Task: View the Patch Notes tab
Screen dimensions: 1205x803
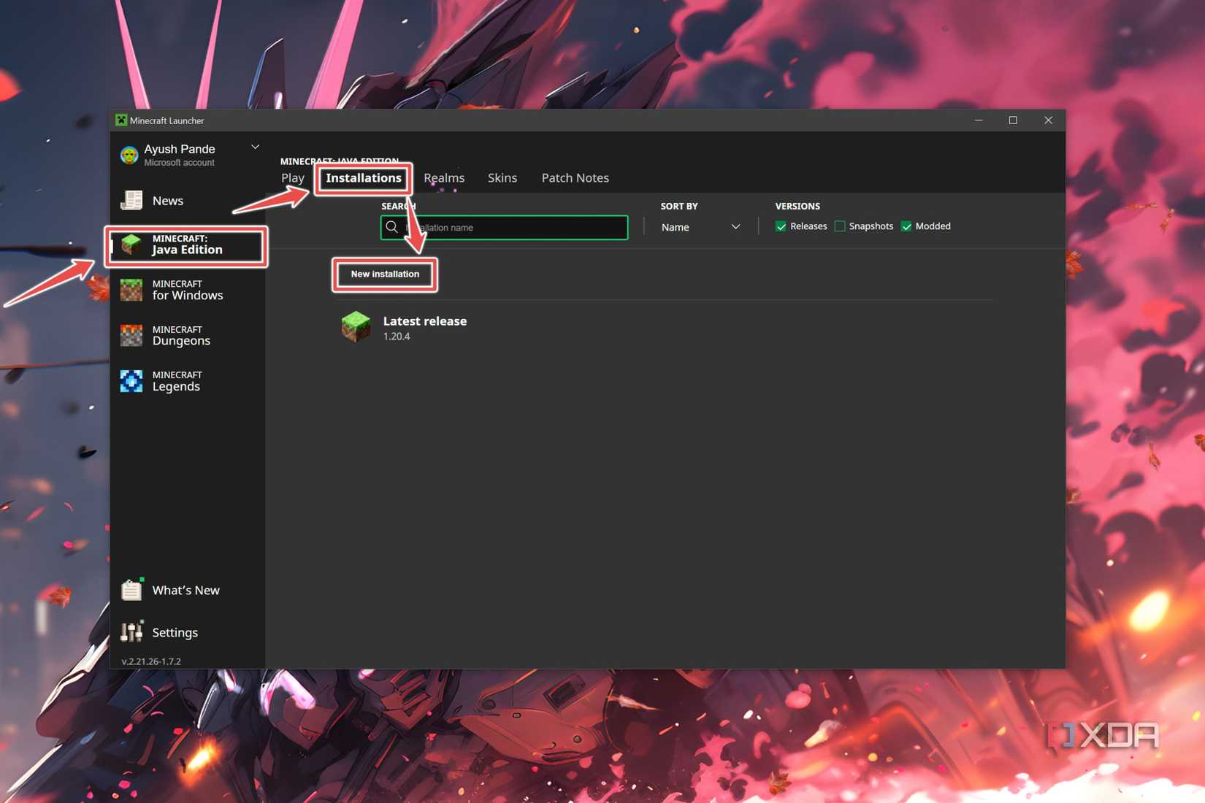Action: pos(575,178)
